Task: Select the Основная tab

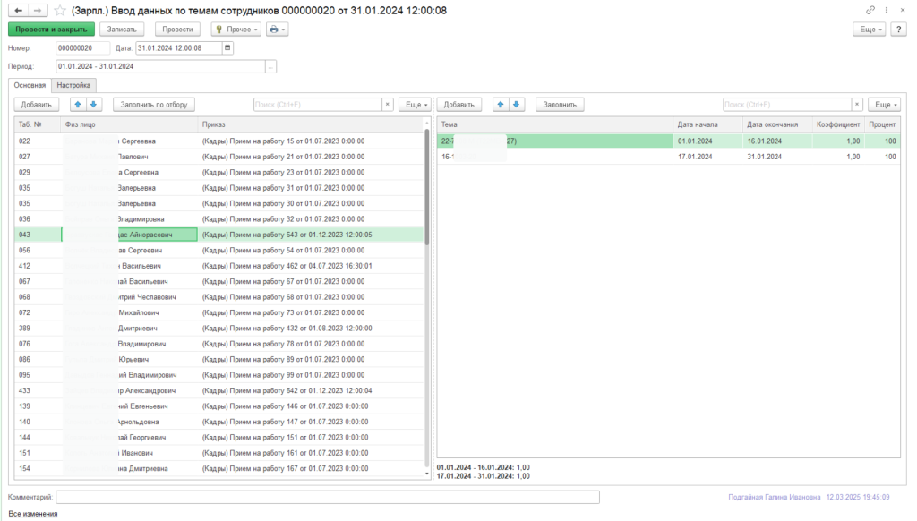Action: pyautogui.click(x=30, y=86)
